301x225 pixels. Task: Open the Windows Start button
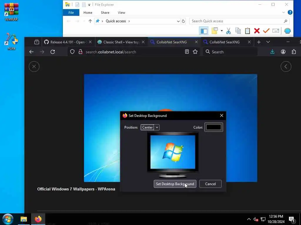click(8, 219)
